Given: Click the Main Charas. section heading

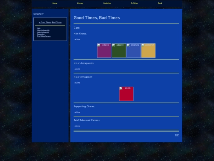Looking at the screenshot, I should coord(80,33).
